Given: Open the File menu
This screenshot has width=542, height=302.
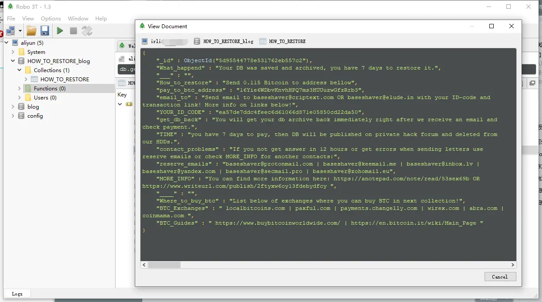Looking at the screenshot, I should point(11,18).
